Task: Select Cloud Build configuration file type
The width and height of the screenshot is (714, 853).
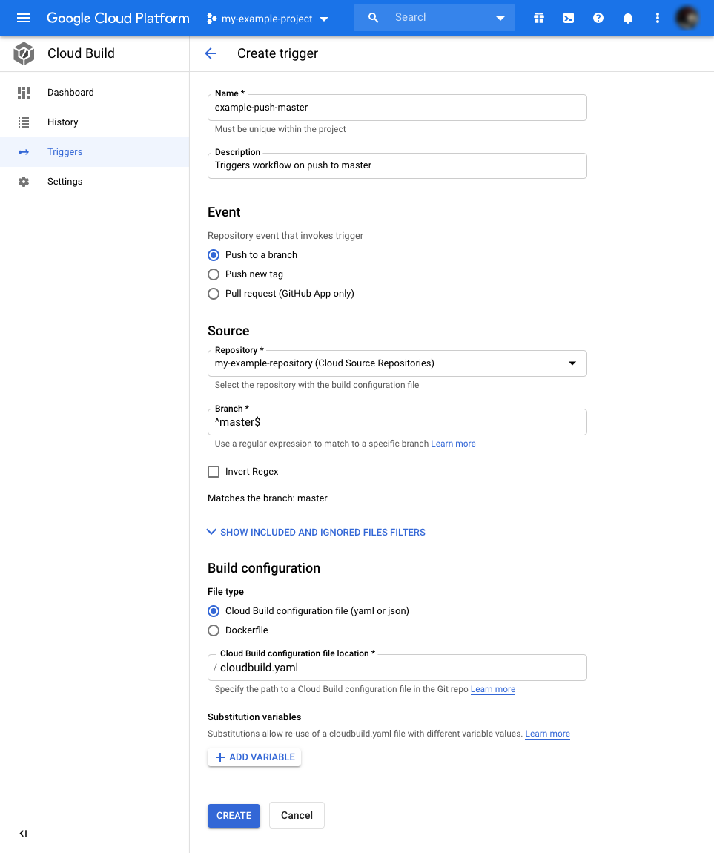Action: click(x=214, y=611)
